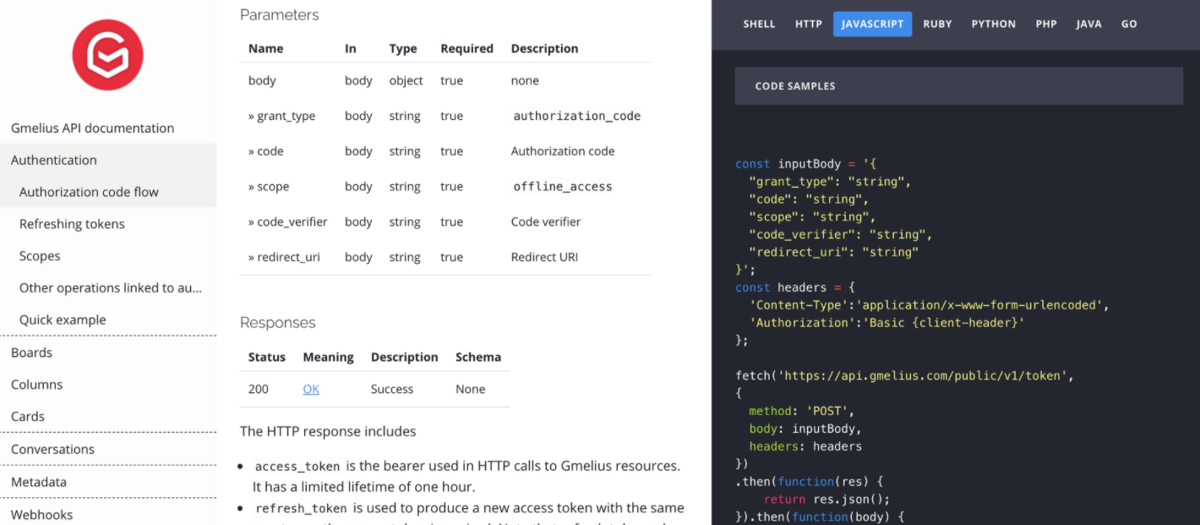Open Quick example sidebar entry
The height and width of the screenshot is (525, 1200).
tap(108, 320)
